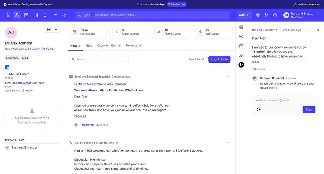Expand the dropdown arrow beside Edit
This screenshot has height=174, width=324.
tap(56, 30)
